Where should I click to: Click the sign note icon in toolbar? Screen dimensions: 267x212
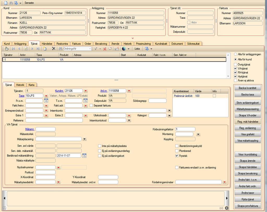click(x=117, y=49)
